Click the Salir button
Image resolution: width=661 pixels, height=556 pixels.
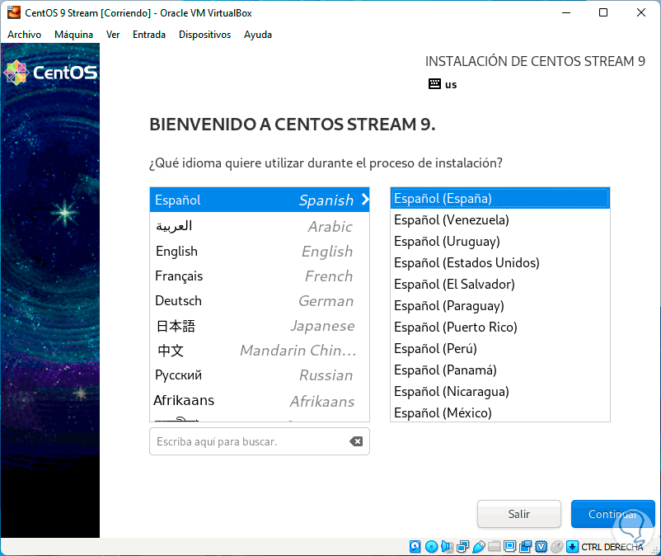[519, 514]
